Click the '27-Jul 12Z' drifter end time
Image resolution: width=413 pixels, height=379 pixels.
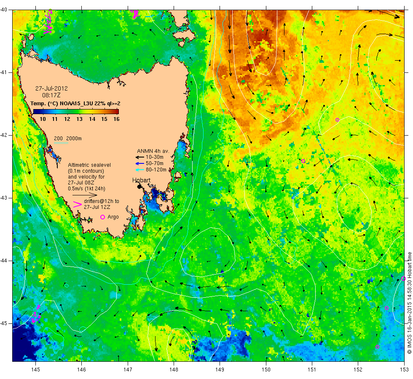(x=97, y=207)
